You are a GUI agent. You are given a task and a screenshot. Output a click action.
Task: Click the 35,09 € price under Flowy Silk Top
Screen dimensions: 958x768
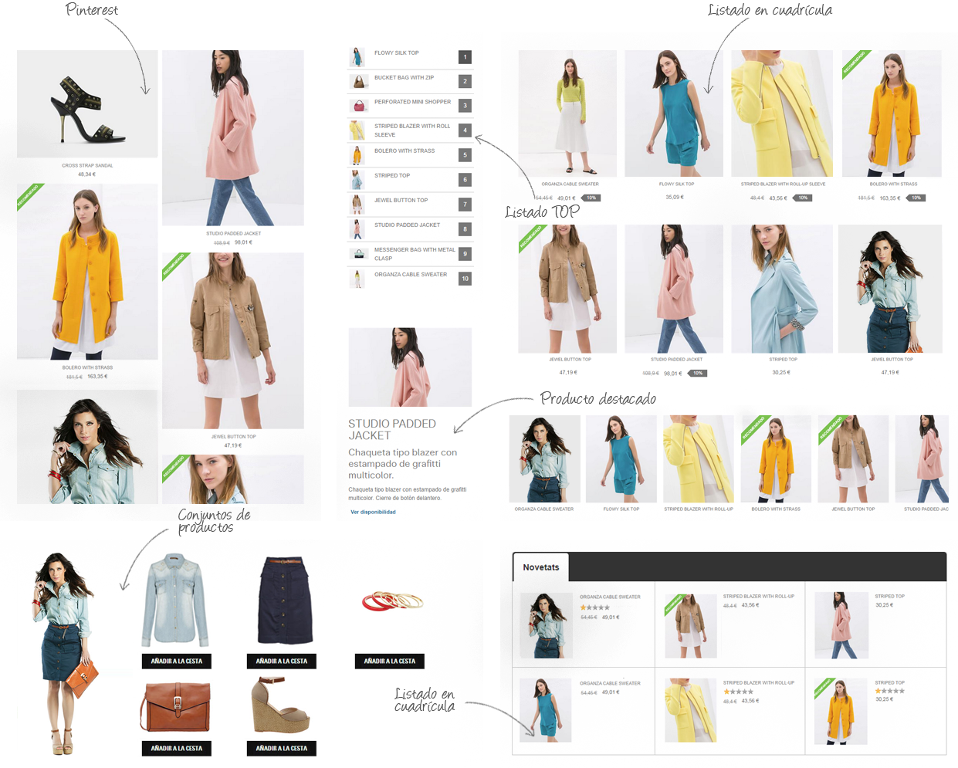[x=675, y=197]
